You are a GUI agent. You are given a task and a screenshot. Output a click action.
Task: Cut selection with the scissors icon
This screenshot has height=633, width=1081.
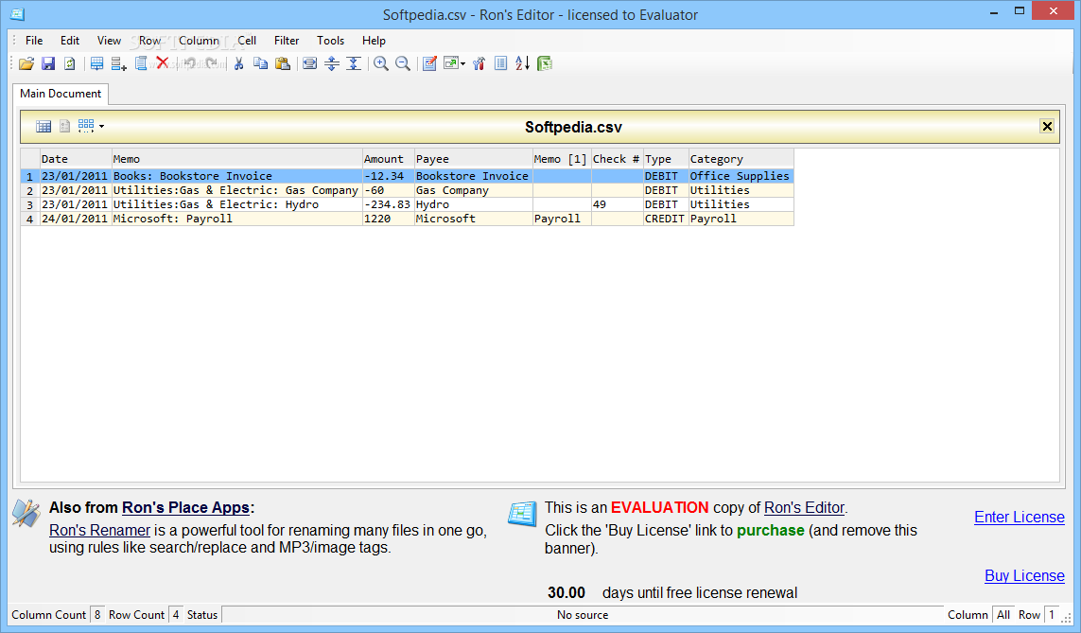(x=238, y=63)
